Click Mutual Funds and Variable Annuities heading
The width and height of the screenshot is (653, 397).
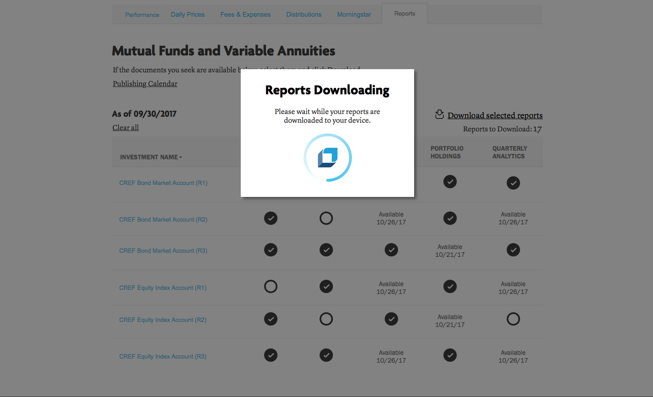pyautogui.click(x=224, y=51)
